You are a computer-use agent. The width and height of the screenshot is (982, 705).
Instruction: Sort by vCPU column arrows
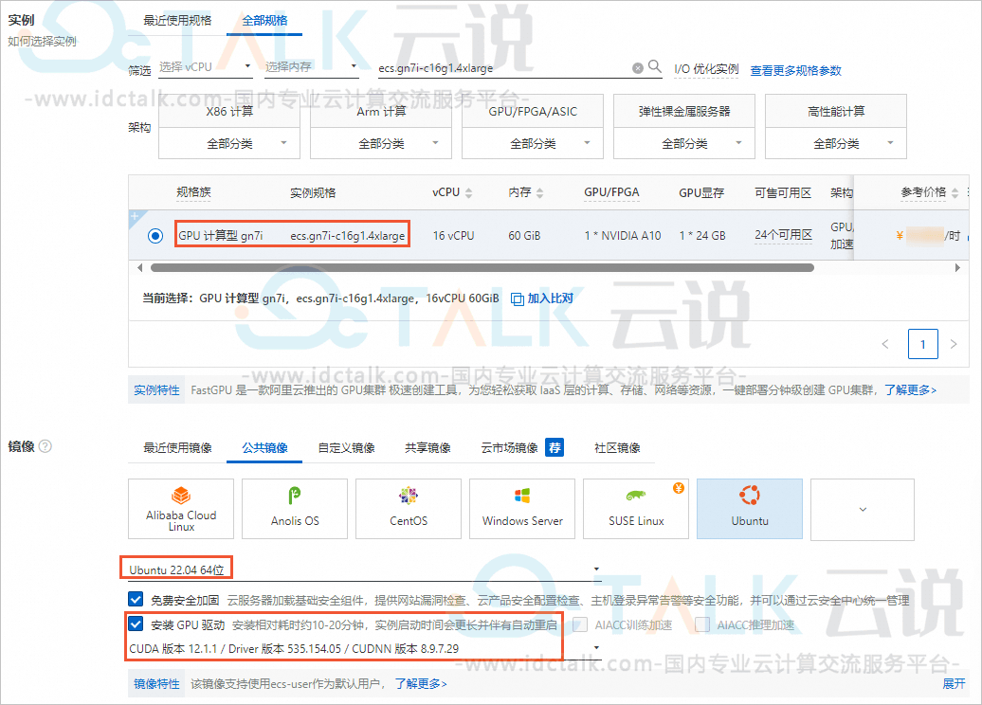pos(468,193)
